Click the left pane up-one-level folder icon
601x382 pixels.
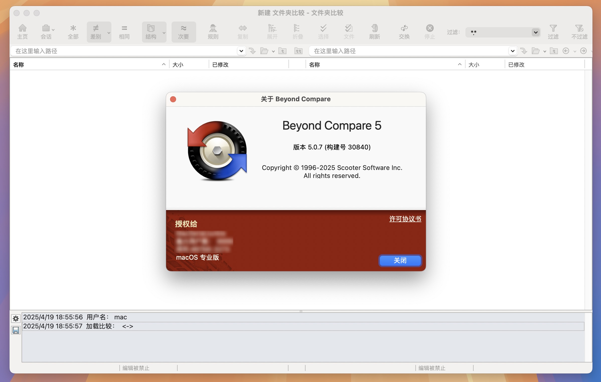[282, 51]
